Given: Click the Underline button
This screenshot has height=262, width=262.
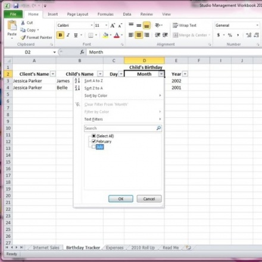Looking at the screenshot, I should (76, 35).
